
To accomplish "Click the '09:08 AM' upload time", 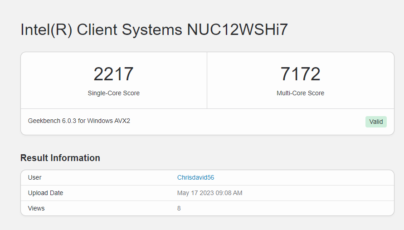I will tap(229, 193).
